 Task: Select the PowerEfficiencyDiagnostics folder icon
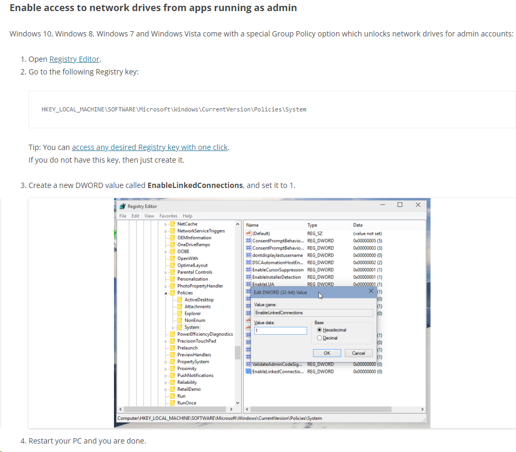pos(172,334)
